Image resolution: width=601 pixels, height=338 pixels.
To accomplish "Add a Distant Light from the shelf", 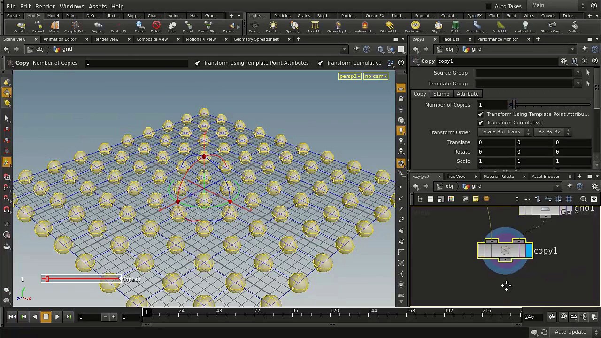I will [390, 27].
